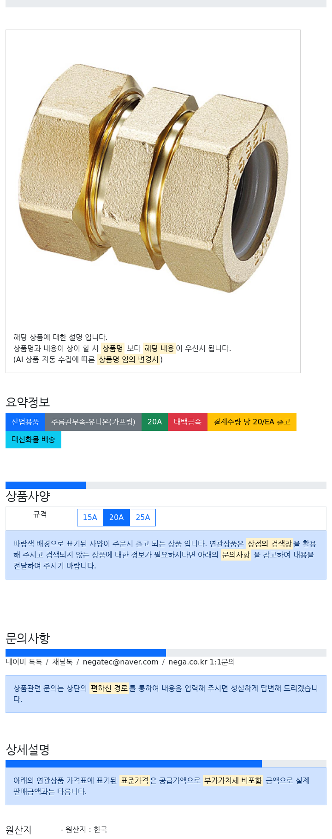Click the highlighted 표준가격 text

click(x=135, y=780)
